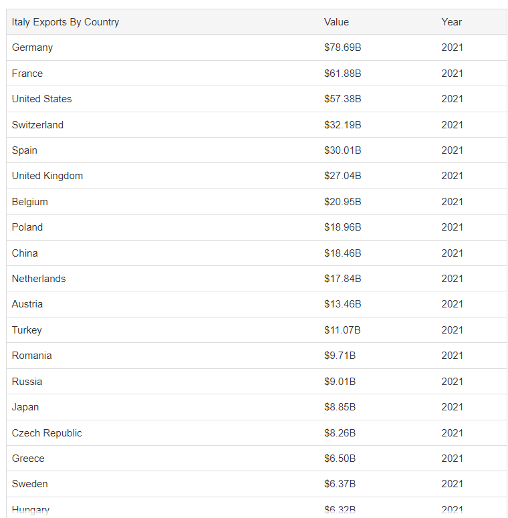Open the Poland country link
508x518 pixels.
pyautogui.click(x=27, y=227)
